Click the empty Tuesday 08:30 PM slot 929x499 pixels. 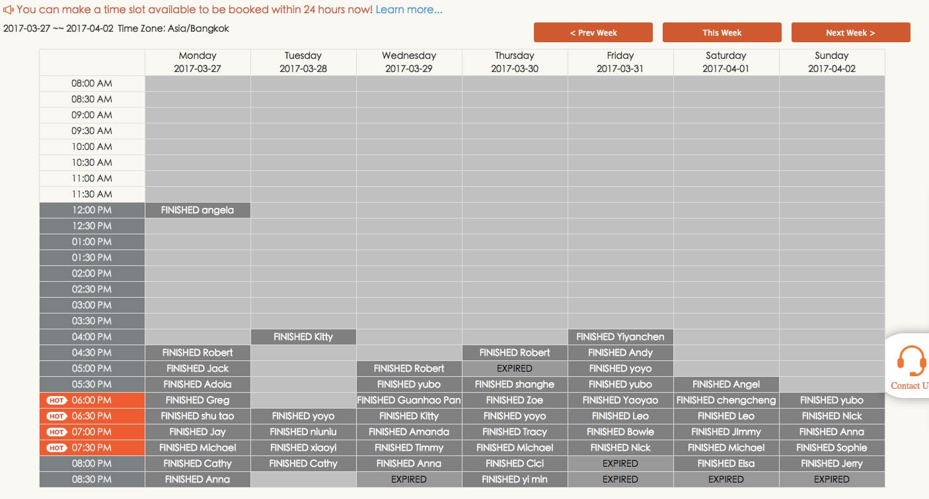[x=303, y=479]
